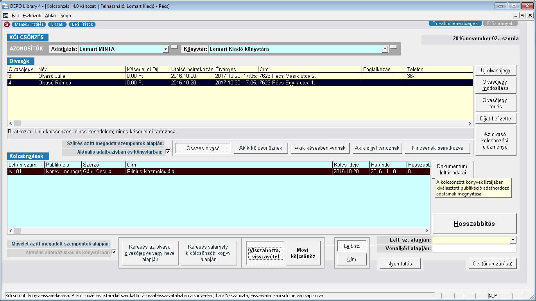Uncheck the operation 'Aktuális adatbázisban és könyvtárban' checkbox
Screen dimensions: 536x301
point(114,252)
